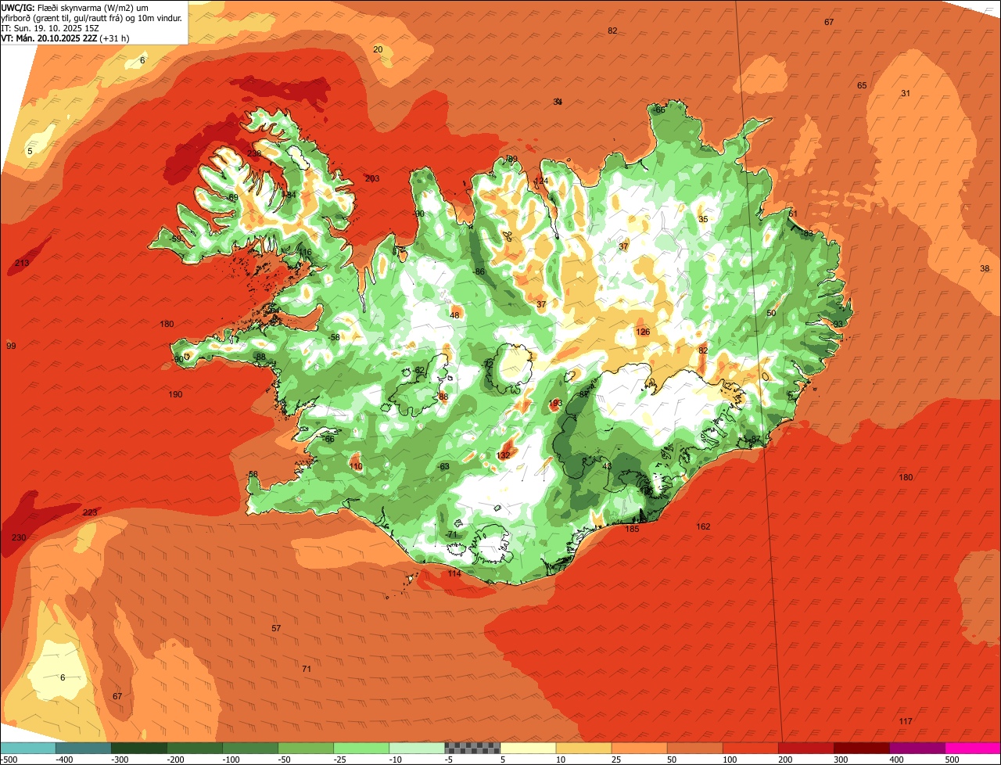
Task: Click the dark red 300 to 400 legend swatch
Action: [861, 747]
